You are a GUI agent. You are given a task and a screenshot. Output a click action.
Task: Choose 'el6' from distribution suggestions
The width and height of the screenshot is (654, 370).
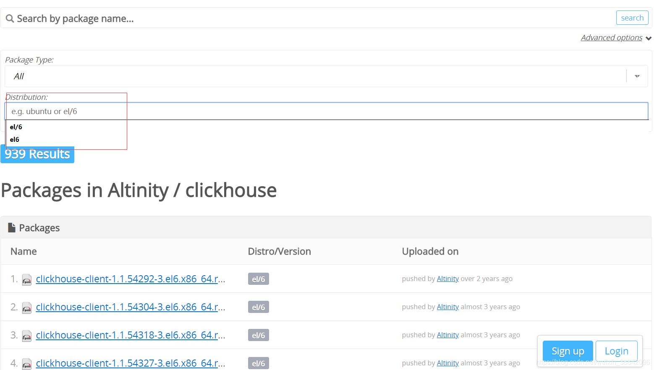15,139
